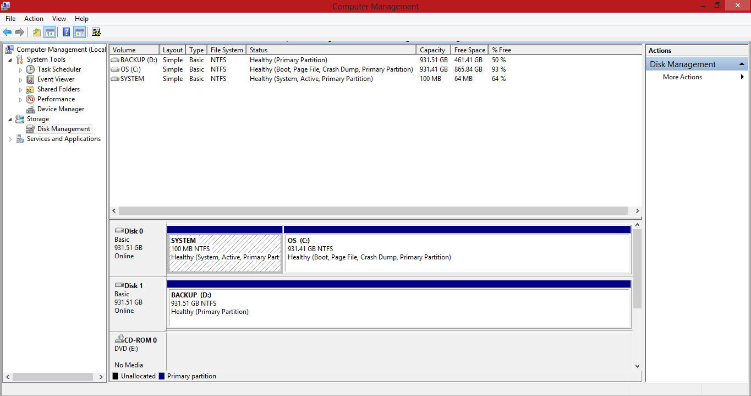Collapse the Disk Management actions section
The height and width of the screenshot is (396, 751).
pos(742,64)
